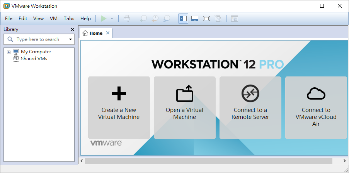The width and height of the screenshot is (349, 173).
Task: Open the View menu
Action: pos(39,19)
